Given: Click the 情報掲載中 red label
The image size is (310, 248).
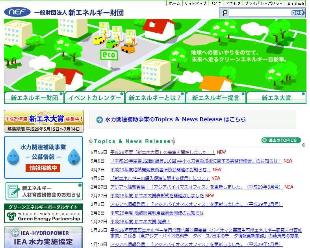Looking at the screenshot, I should (x=43, y=168).
